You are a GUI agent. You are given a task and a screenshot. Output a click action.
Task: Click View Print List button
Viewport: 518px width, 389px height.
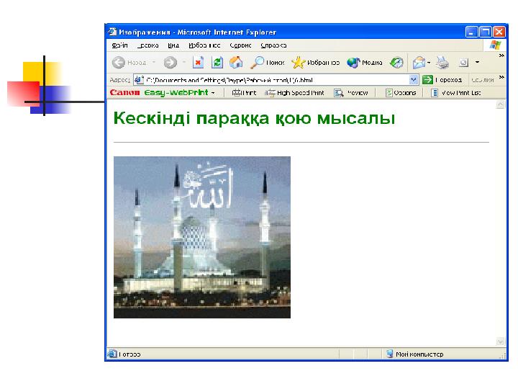tap(456, 93)
